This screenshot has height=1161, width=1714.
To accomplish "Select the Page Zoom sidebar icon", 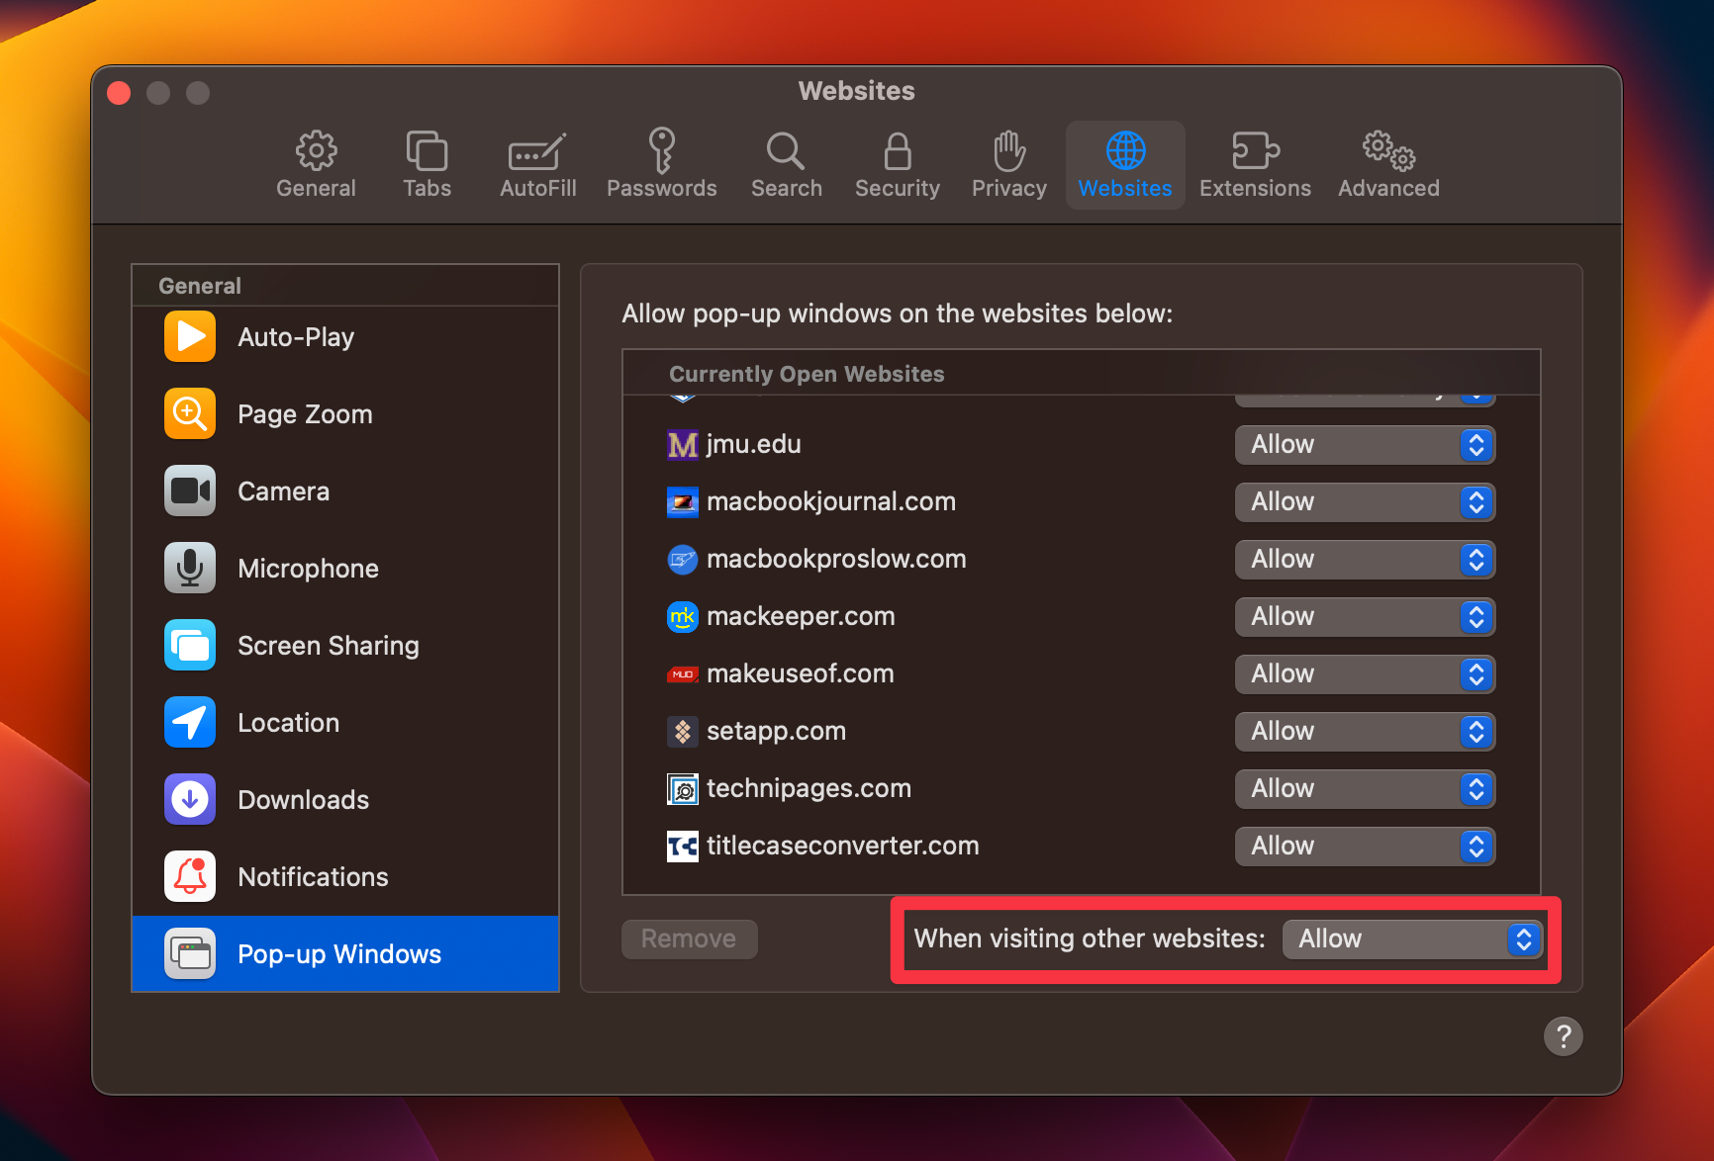I will pyautogui.click(x=189, y=413).
